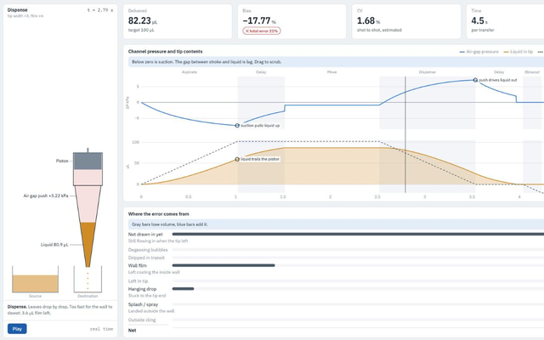The width and height of the screenshot is (544, 340).
Task: Click the vertical scrub line on the pressure chart
Action: click(405, 134)
